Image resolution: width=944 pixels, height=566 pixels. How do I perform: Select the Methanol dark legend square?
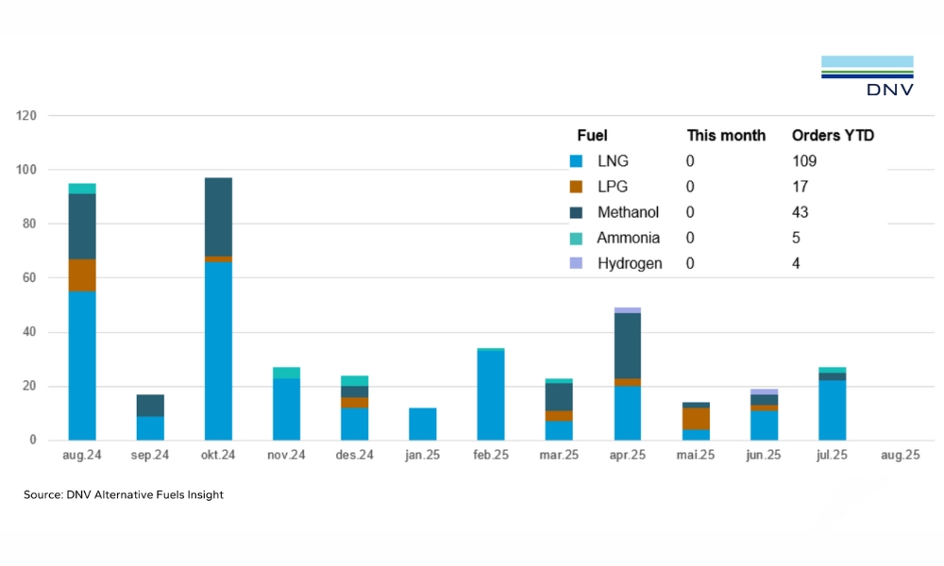(x=577, y=212)
